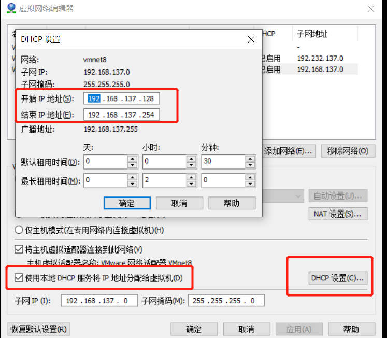Click 添加网络(E)... button
This screenshot has width=387, height=338.
(x=289, y=151)
